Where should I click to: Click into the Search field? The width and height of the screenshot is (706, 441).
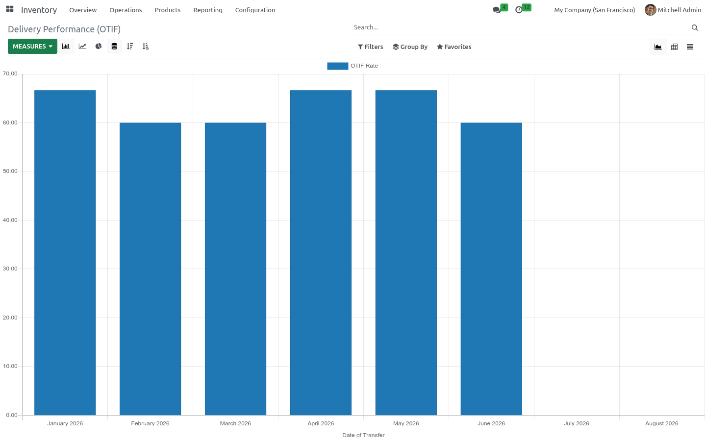pos(521,27)
